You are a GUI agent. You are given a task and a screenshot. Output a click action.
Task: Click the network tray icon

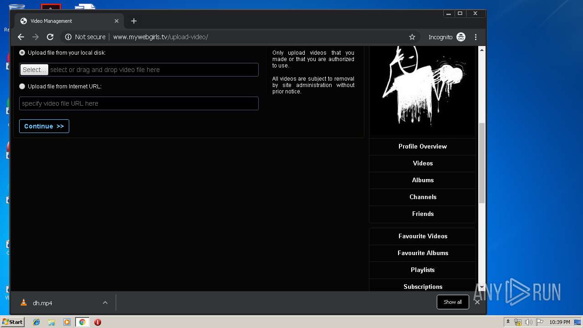518,322
